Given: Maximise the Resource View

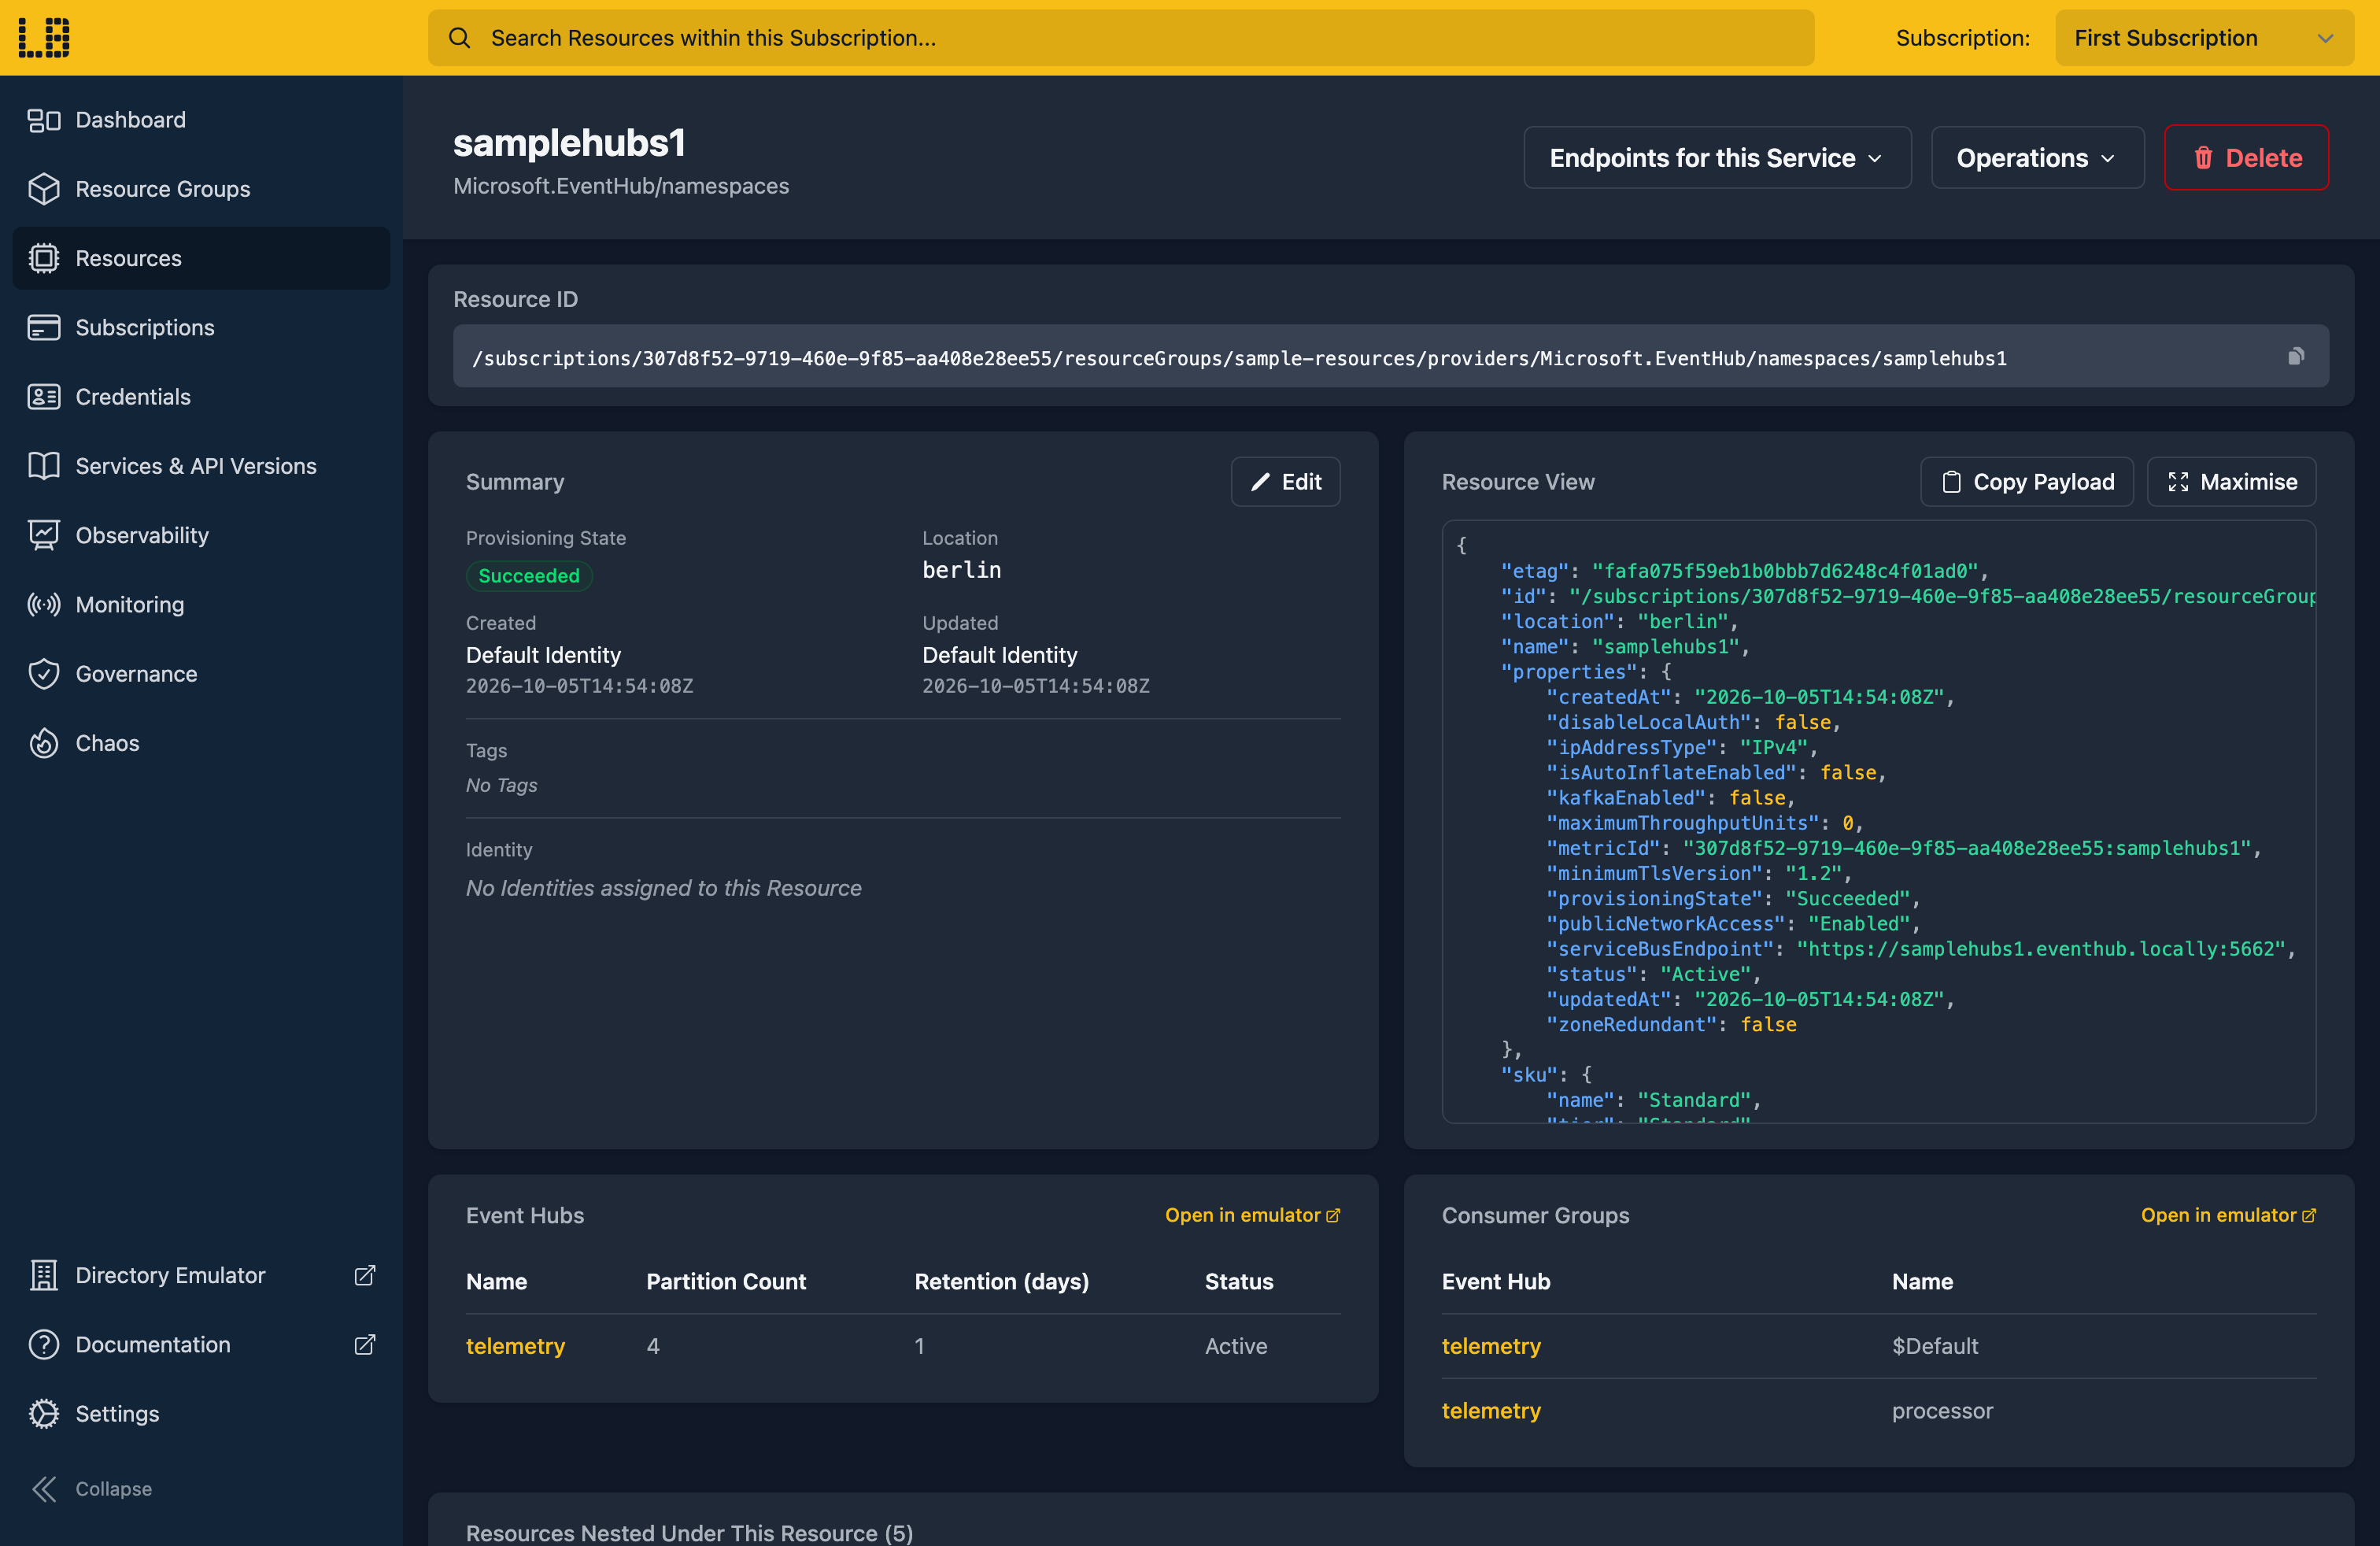Looking at the screenshot, I should click(2232, 482).
